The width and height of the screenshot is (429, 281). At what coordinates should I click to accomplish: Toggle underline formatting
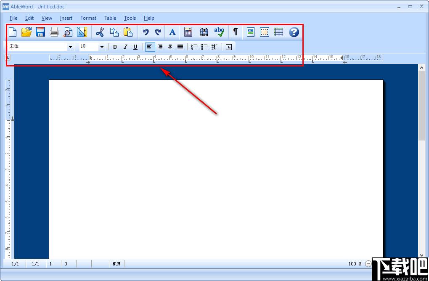pyautogui.click(x=135, y=47)
